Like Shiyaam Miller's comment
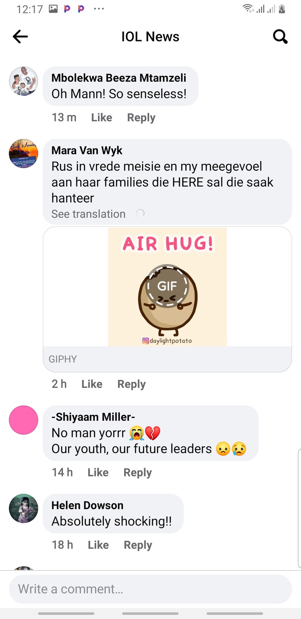Screen dimensions: 301x619 pyautogui.click(x=98, y=472)
